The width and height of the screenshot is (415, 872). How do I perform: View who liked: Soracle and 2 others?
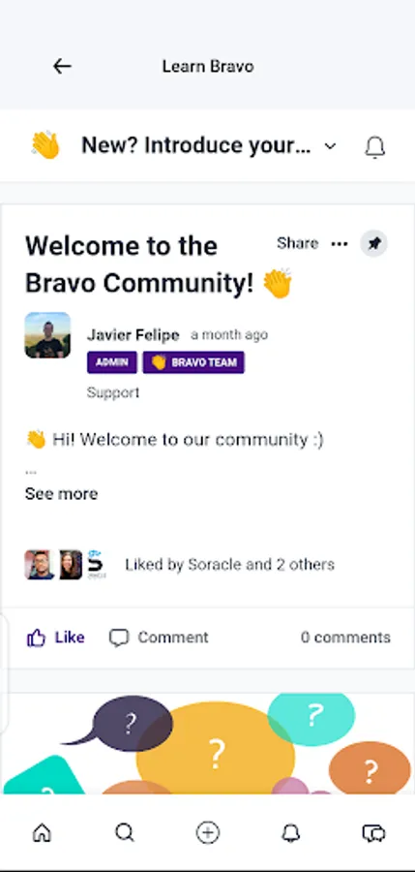[229, 565]
